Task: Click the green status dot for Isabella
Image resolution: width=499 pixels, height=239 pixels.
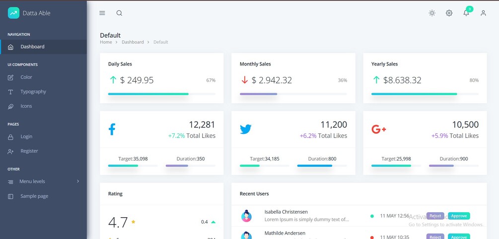Action: [372, 216]
